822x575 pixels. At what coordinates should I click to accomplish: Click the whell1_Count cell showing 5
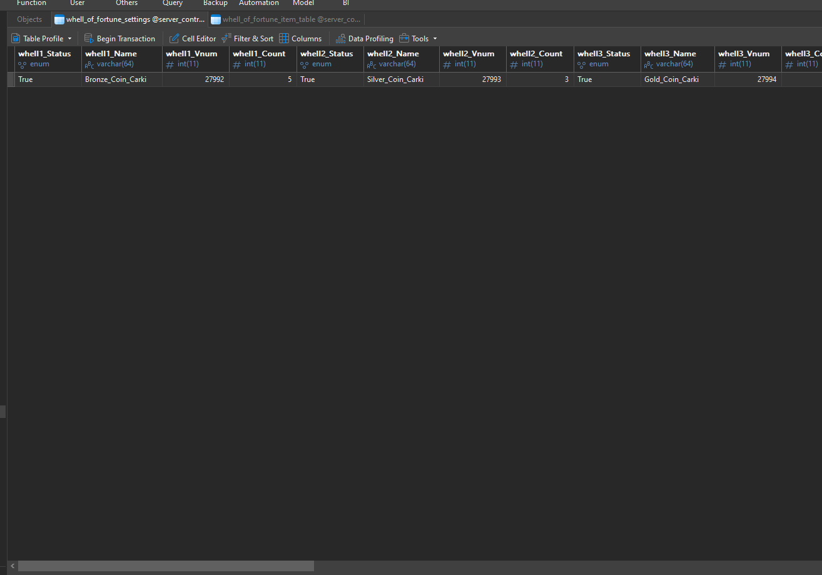[x=263, y=79]
